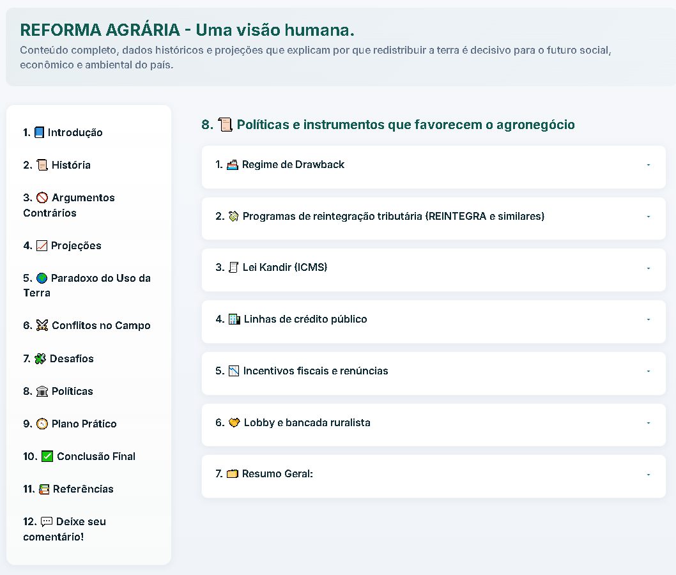Screen dimensions: 676x575
Task: Expand the Incentivos fiscais e renúncias arrow
Action: (x=649, y=371)
